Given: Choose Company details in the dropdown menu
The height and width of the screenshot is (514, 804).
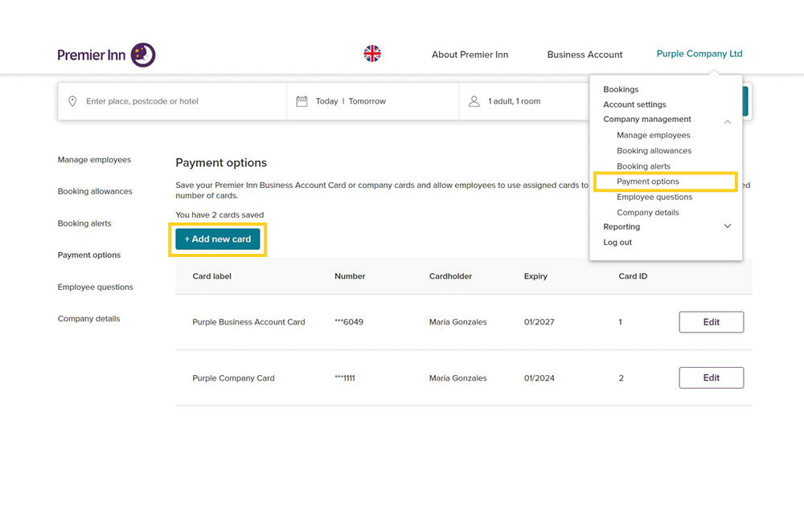Looking at the screenshot, I should (x=647, y=213).
